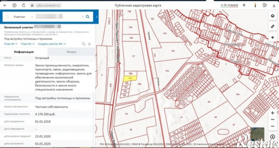Click parcel 57 on the map
The width and height of the screenshot is (279, 148).
[x=134, y=57]
